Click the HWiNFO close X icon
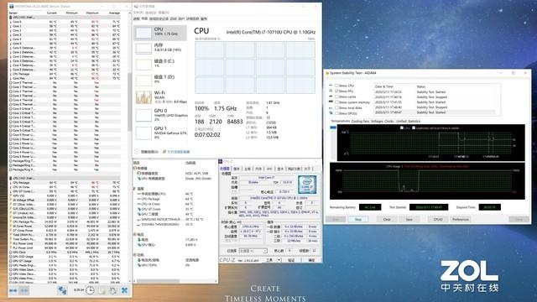This screenshot has width=537, height=302. coord(125,290)
